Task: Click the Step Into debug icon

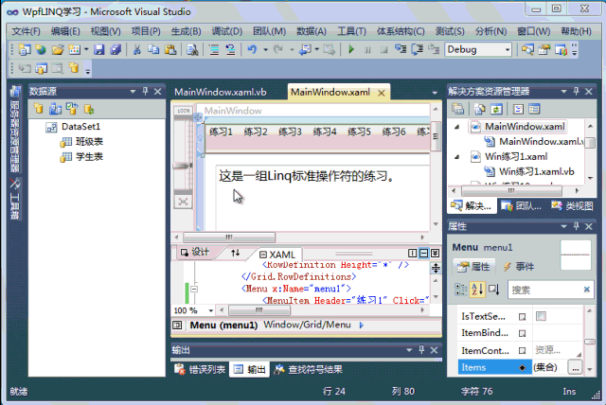Action: pos(400,49)
